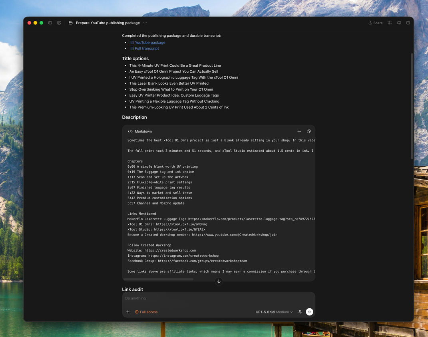Jump to bottom with the down-arrow button
This screenshot has width=428, height=337.
point(219,281)
